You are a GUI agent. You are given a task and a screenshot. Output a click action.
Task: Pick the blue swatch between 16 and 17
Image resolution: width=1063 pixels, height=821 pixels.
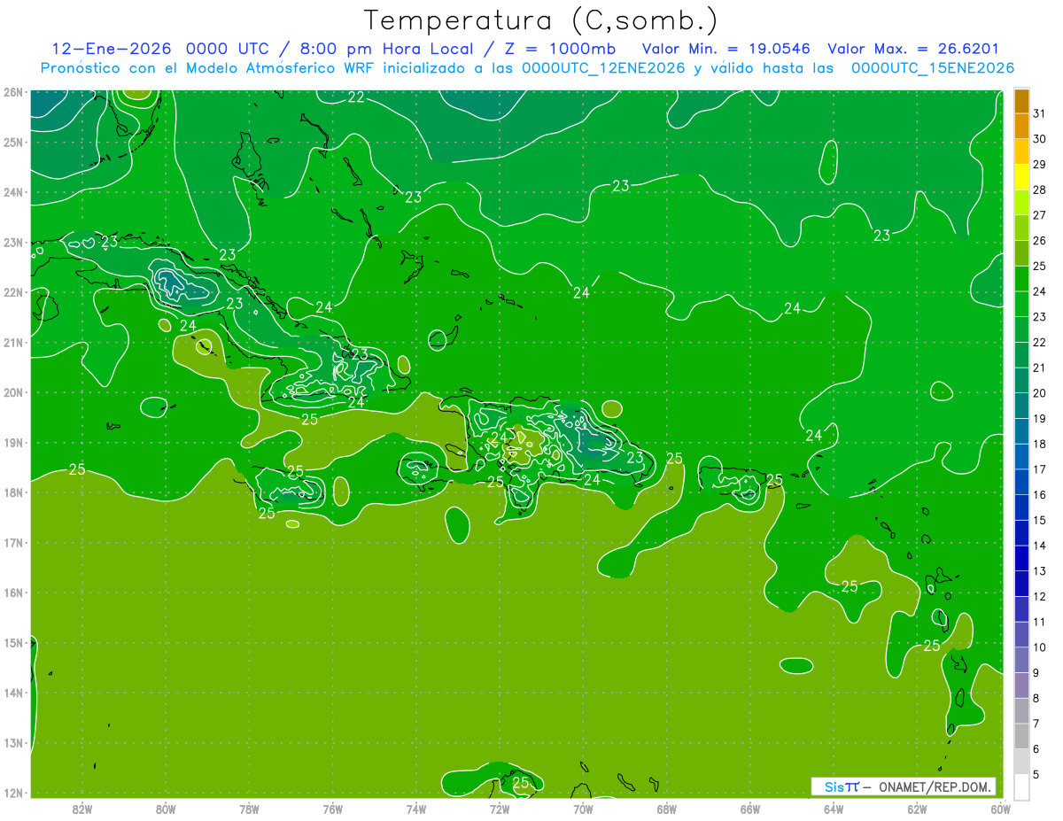1021,482
